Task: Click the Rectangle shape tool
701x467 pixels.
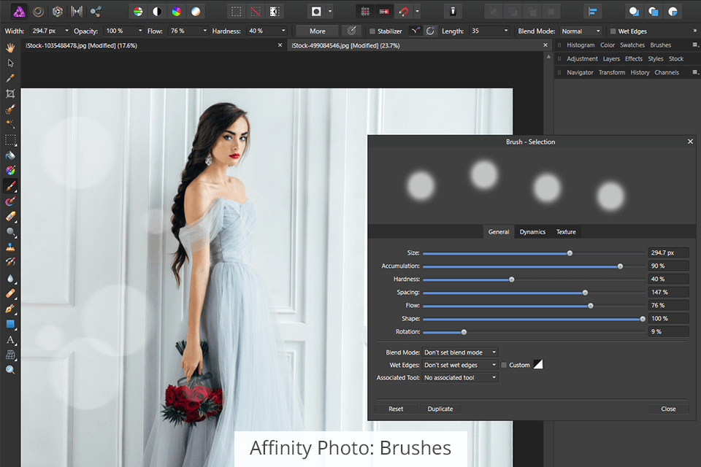Action: (10, 324)
